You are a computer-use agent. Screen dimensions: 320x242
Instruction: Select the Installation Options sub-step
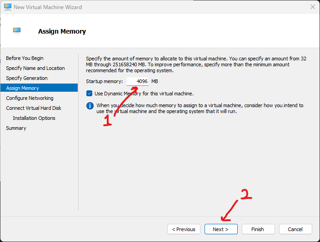point(34,118)
